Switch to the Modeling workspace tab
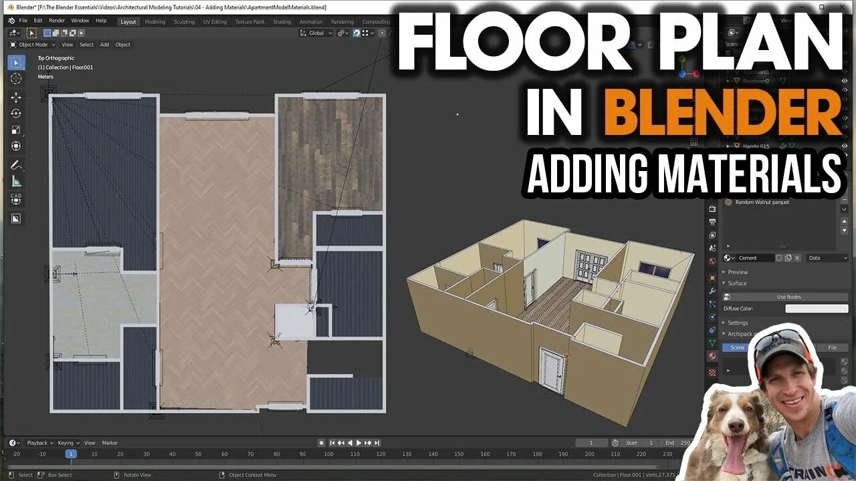 [x=154, y=21]
